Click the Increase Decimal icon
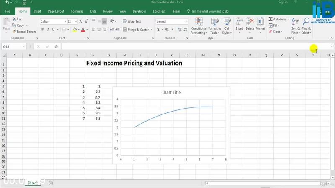The width and height of the screenshot is (335, 188). click(x=180, y=30)
